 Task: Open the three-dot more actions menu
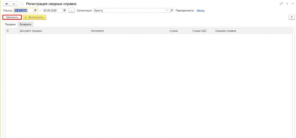pyautogui.click(x=287, y=4)
